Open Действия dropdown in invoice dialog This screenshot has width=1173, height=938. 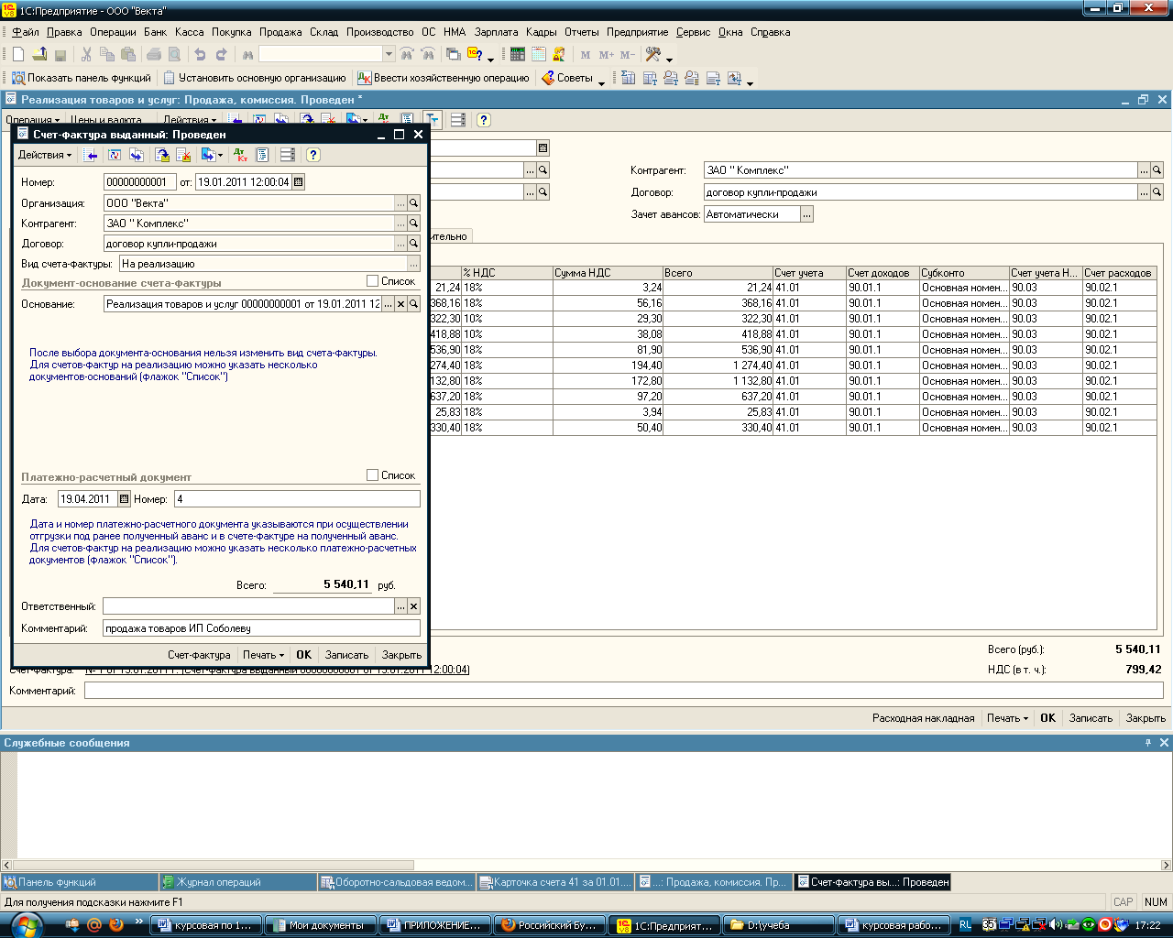click(44, 155)
